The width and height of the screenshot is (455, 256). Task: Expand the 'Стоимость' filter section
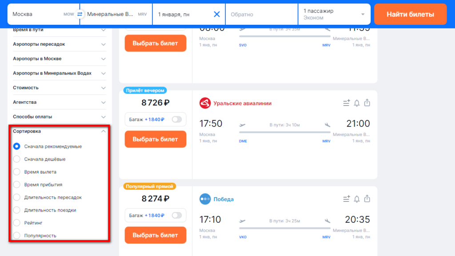tap(60, 88)
